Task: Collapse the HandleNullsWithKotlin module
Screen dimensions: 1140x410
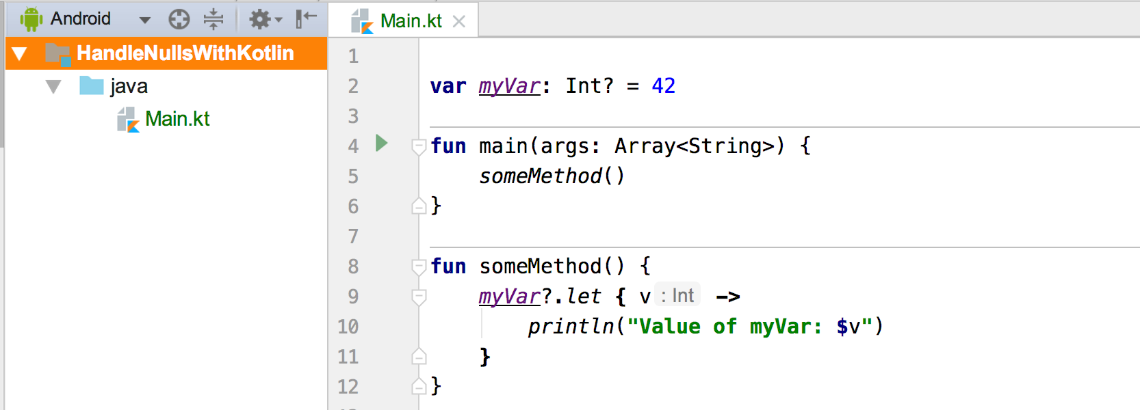Action: [x=19, y=53]
